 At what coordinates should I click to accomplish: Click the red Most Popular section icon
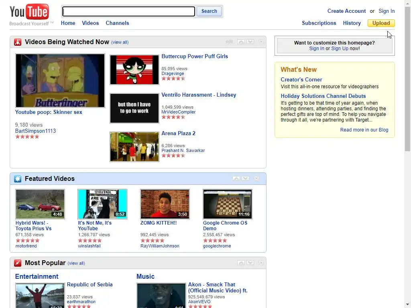(18, 263)
